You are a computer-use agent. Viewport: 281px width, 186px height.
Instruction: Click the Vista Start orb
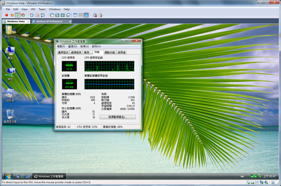(8, 176)
